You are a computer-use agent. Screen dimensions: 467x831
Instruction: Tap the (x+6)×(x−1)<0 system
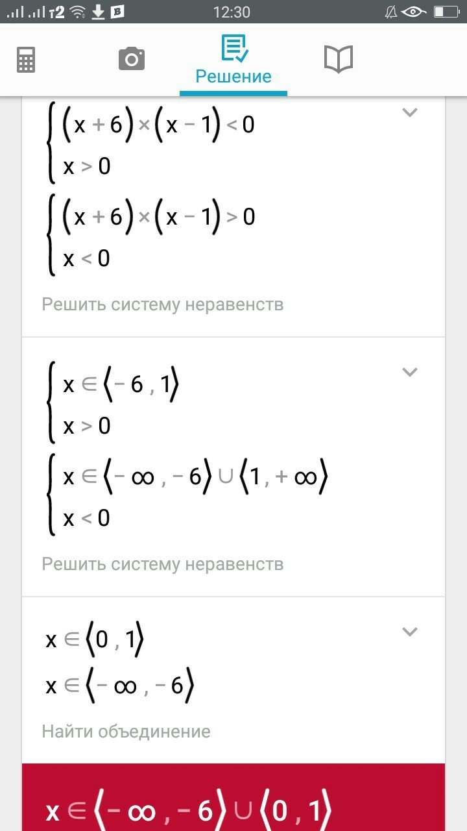pyautogui.click(x=151, y=145)
